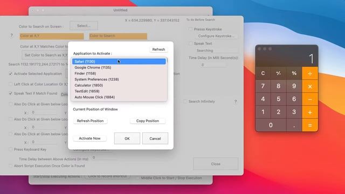Screen dimensions: 345x194
Task: Click Calculator 9 key
Action: click(x=294, y=86)
